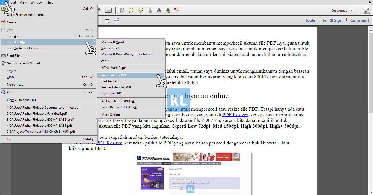Open the Window menu
This screenshot has height=195, width=373.
(x=37, y=2)
